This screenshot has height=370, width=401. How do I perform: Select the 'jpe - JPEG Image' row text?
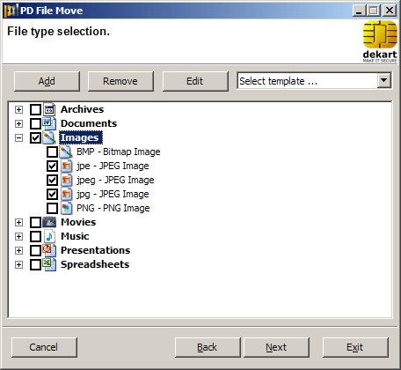pyautogui.click(x=113, y=166)
